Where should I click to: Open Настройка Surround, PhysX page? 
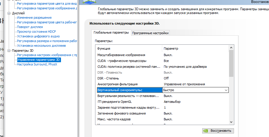click(x=37, y=64)
